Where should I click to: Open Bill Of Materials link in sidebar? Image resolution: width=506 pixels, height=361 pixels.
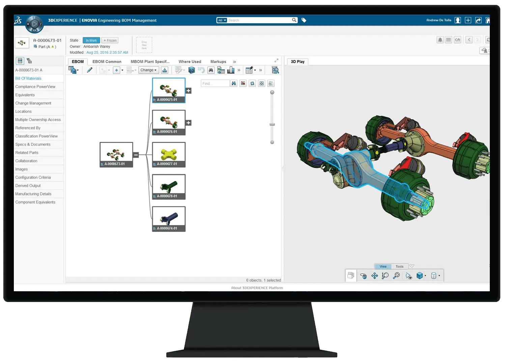point(28,78)
